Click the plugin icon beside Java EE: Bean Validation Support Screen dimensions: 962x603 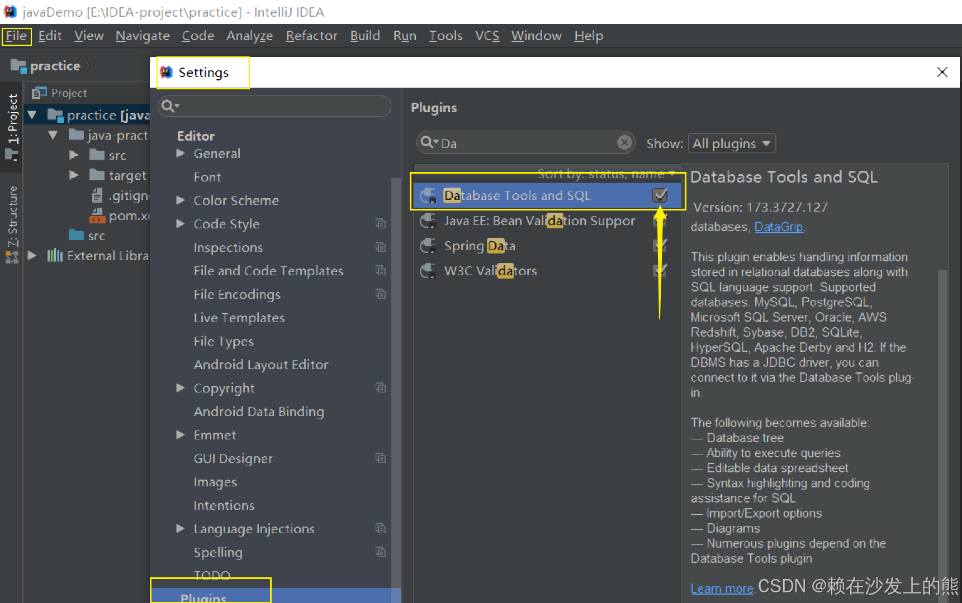[x=429, y=221]
